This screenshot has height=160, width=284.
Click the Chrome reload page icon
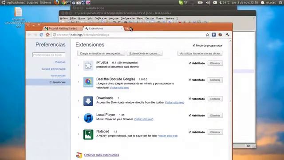pos(41,35)
